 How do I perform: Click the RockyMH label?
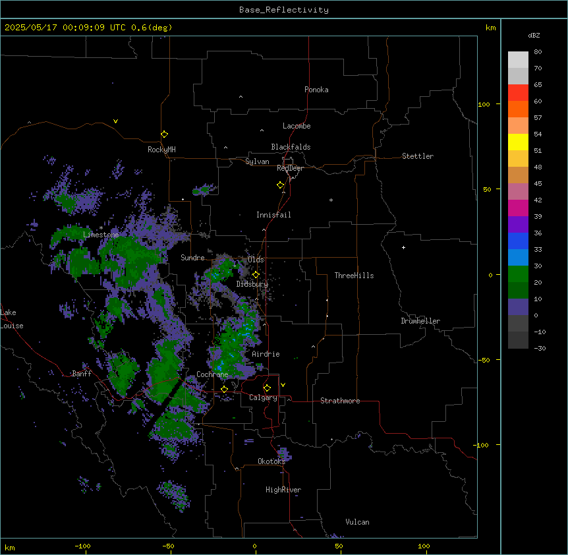click(x=161, y=150)
